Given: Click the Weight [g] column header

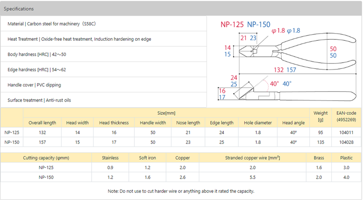Looking at the screenshot, I should click(320, 116).
